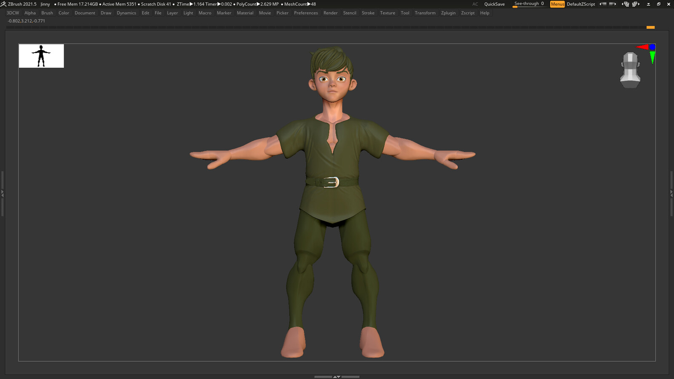Click the cursor coordinates -0.802,3.212,-0.771 readout
Screen dimensions: 674x379
click(26, 21)
